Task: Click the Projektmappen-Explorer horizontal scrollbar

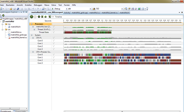Action: click(x=10, y=108)
